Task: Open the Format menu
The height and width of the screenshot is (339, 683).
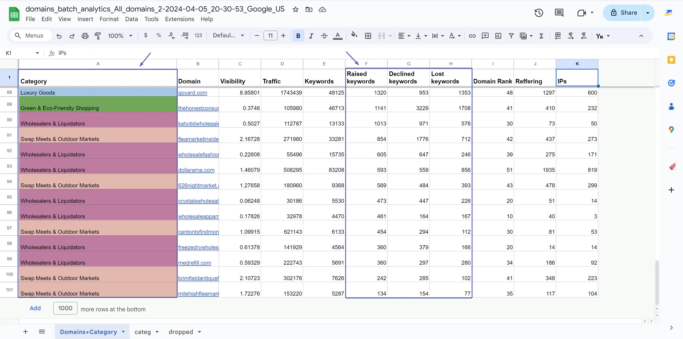Action: point(109,19)
